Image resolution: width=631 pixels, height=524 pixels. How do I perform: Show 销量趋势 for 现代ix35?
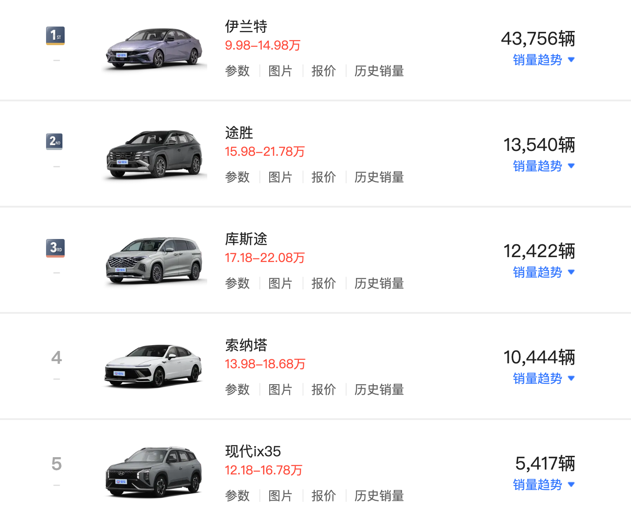(543, 485)
